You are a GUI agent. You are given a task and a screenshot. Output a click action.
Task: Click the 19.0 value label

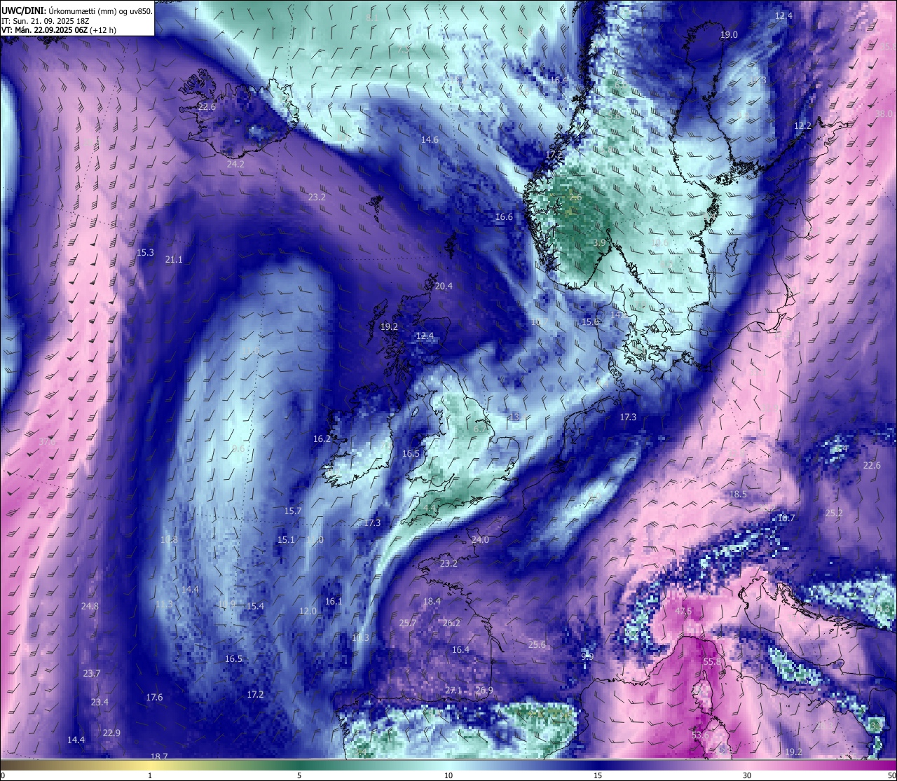729,34
